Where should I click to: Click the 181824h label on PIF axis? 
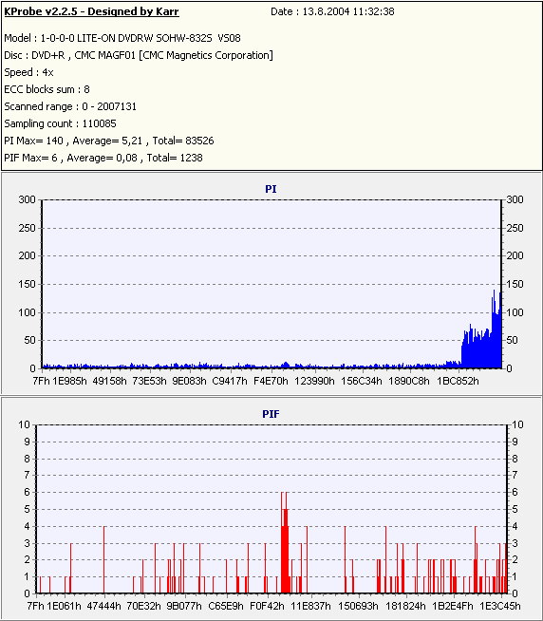[x=405, y=606]
